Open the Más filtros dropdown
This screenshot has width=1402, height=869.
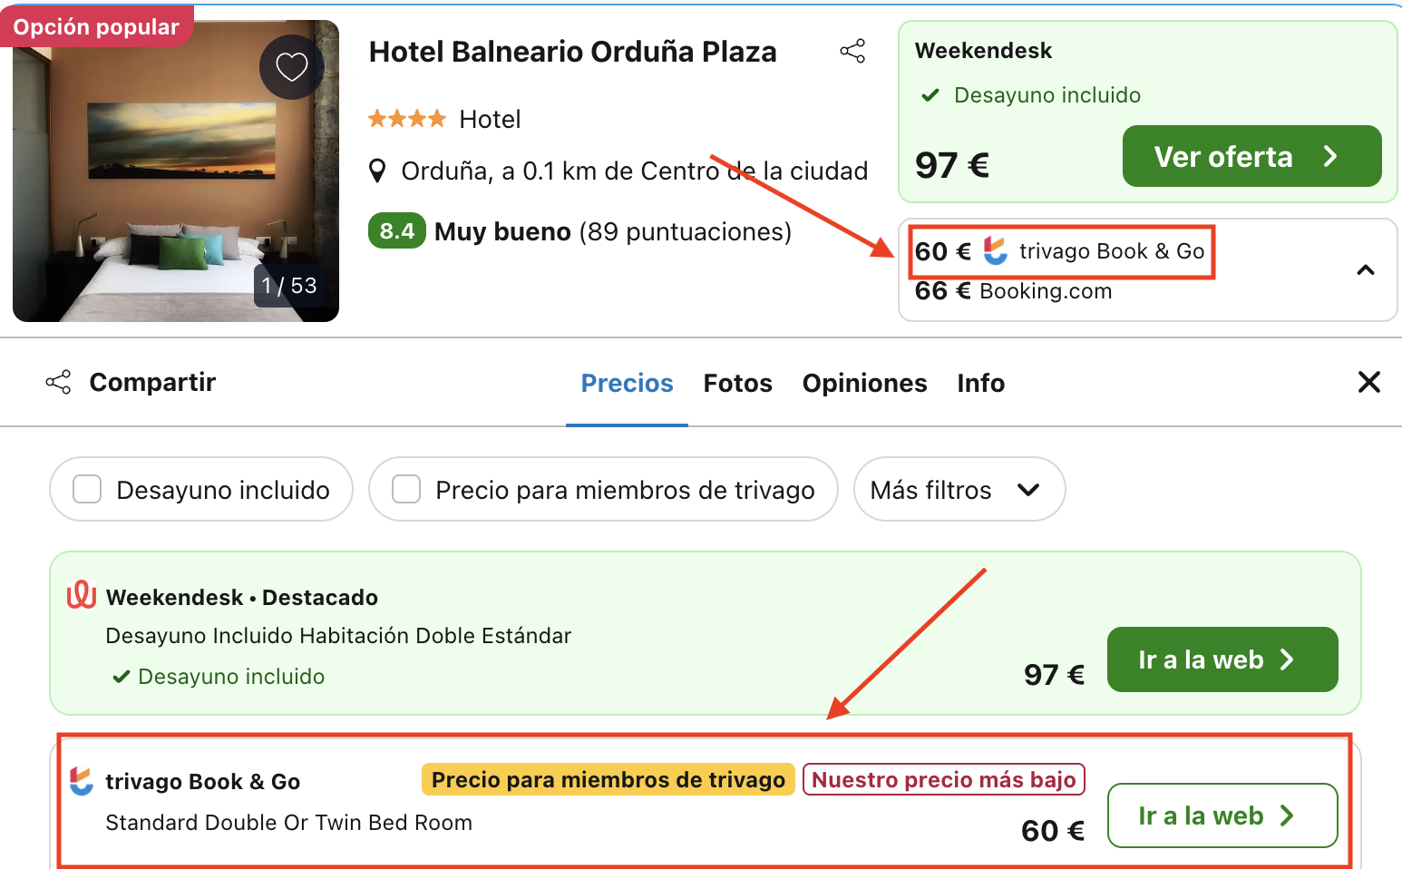click(x=959, y=490)
